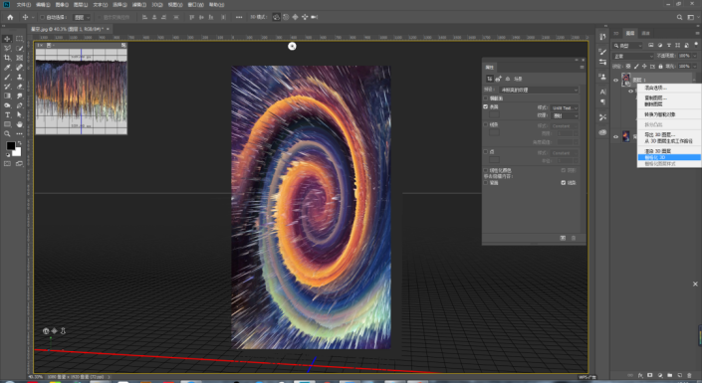Select the Quick Selection tool
The height and width of the screenshot is (383, 702).
tap(20, 49)
